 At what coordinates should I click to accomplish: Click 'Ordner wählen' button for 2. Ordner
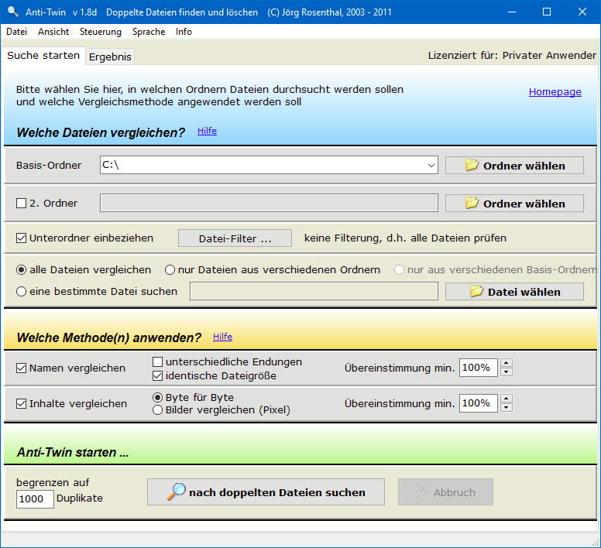[514, 204]
